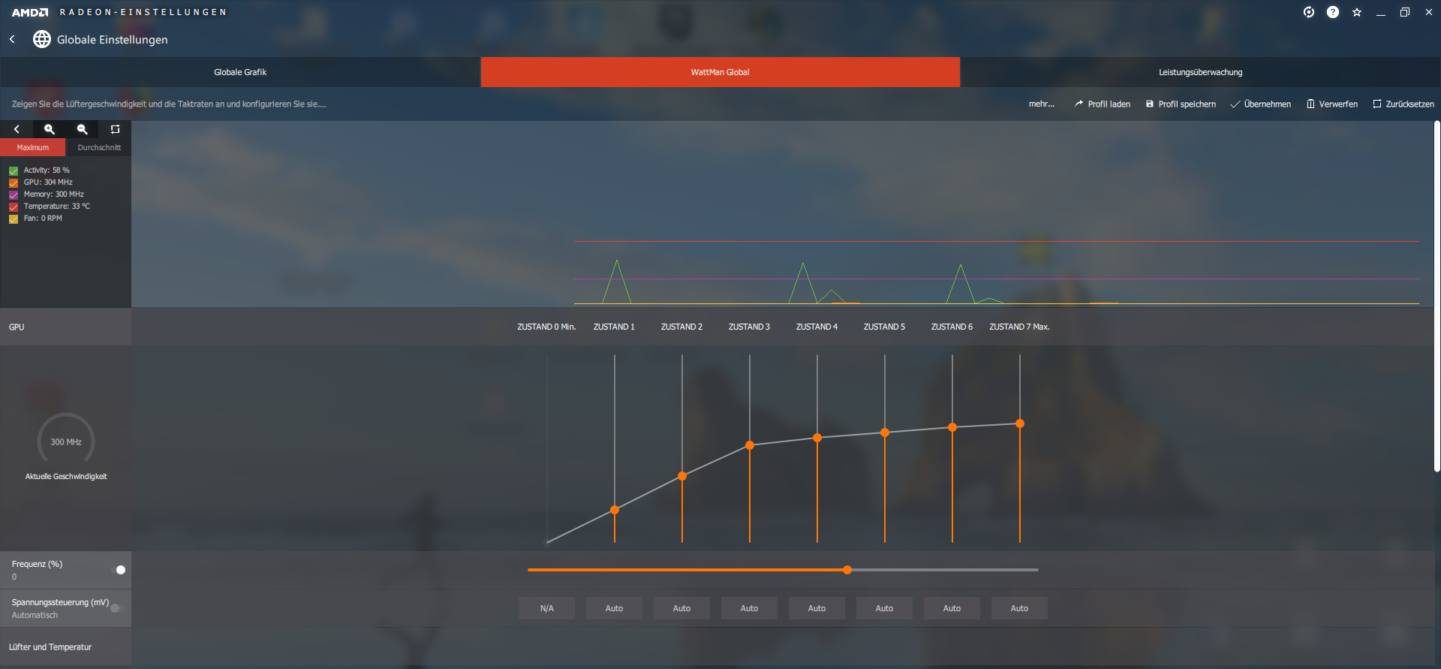The height and width of the screenshot is (669, 1441).
Task: Click the Aktuelle Geschwindigkeit label
Action: (x=66, y=477)
